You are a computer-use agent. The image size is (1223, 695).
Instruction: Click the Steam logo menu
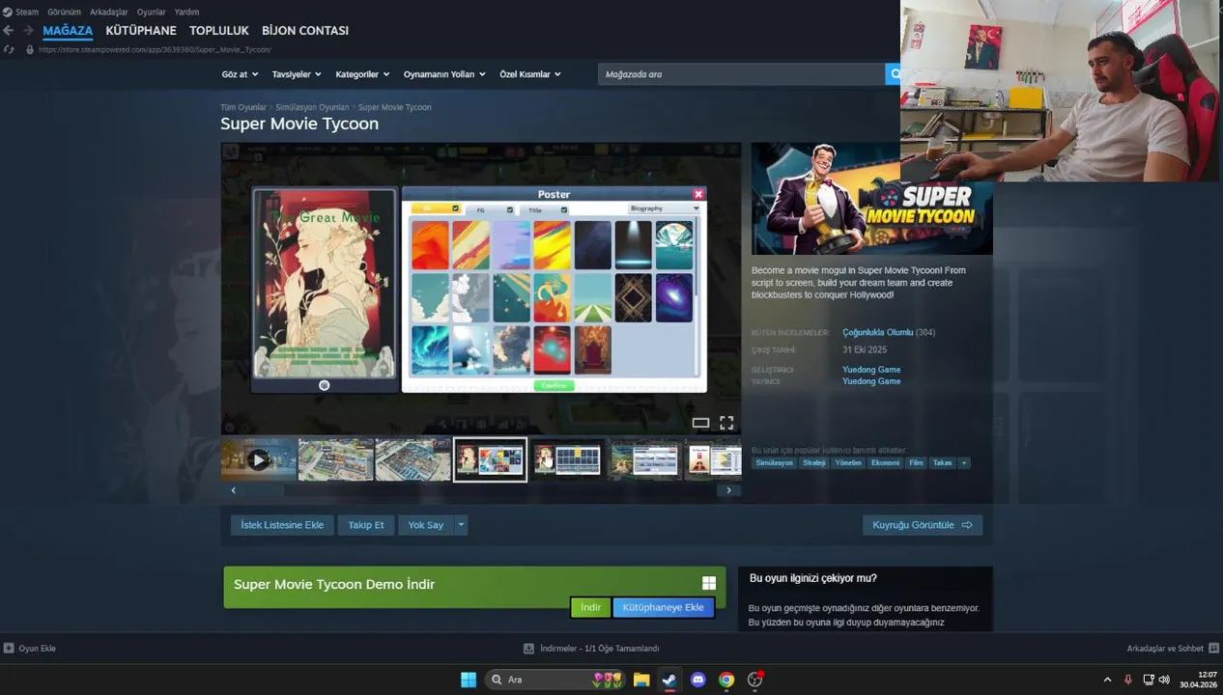20,12
